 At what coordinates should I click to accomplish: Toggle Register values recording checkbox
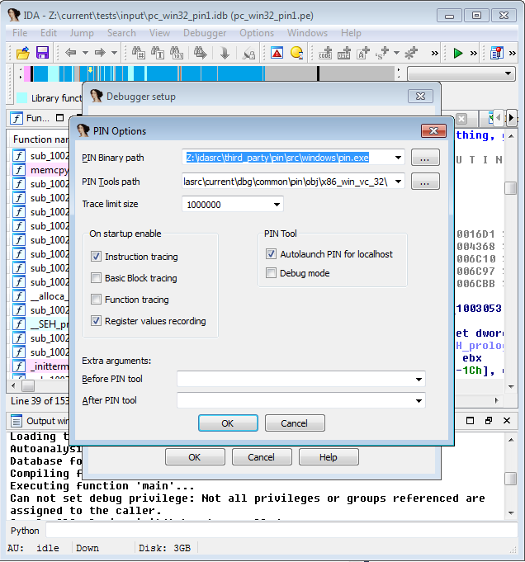click(96, 321)
